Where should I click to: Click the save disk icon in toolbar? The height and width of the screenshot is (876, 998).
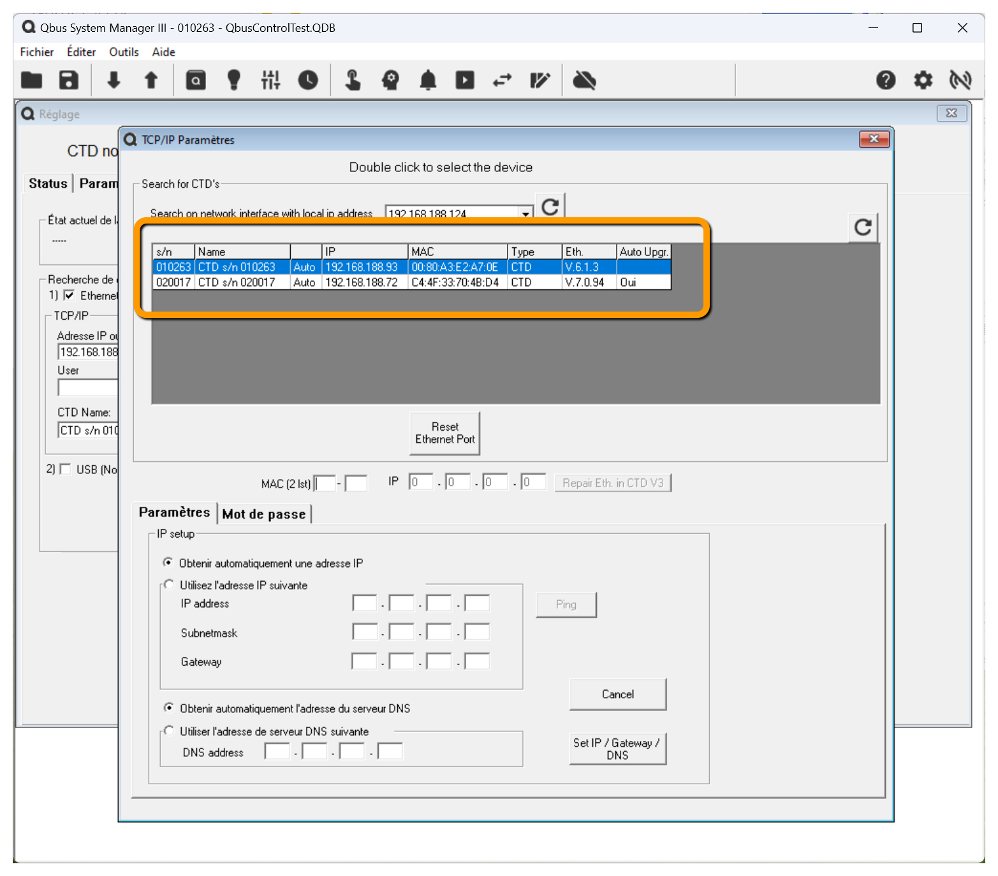click(69, 80)
